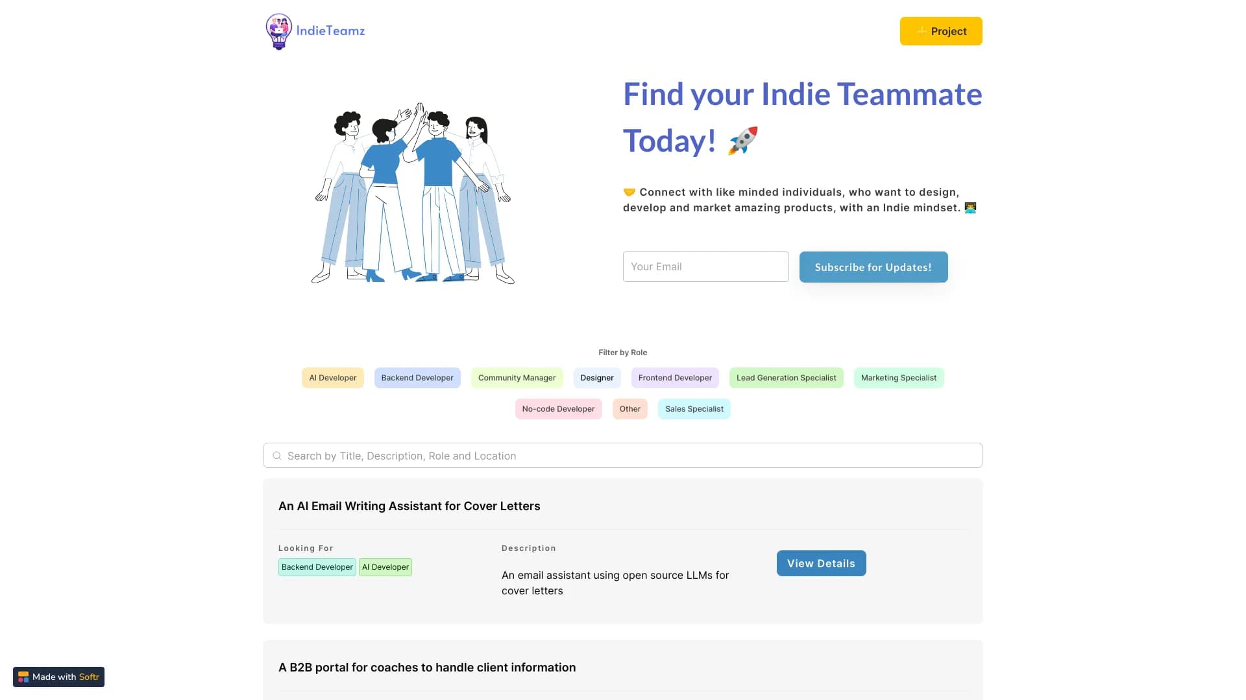Select the Community Manager filter chip
Image resolution: width=1246 pixels, height=700 pixels.
point(517,377)
